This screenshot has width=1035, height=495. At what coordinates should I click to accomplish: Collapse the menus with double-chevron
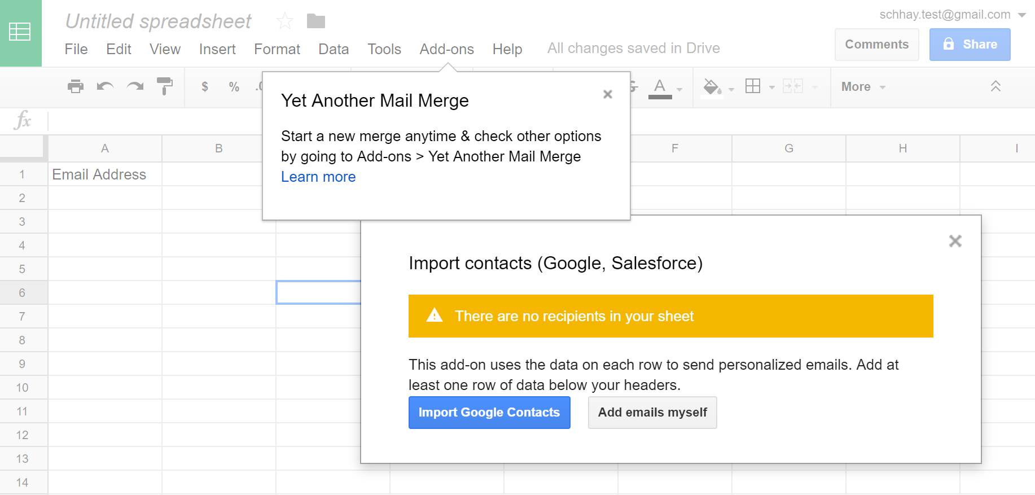pos(995,86)
